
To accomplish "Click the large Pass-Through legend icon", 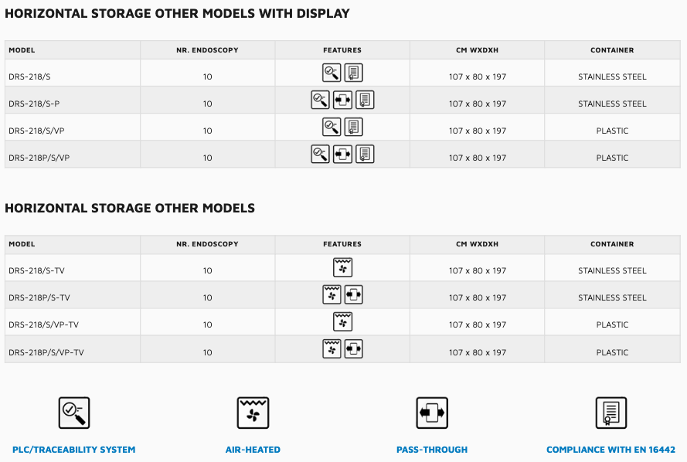I will pos(432,413).
